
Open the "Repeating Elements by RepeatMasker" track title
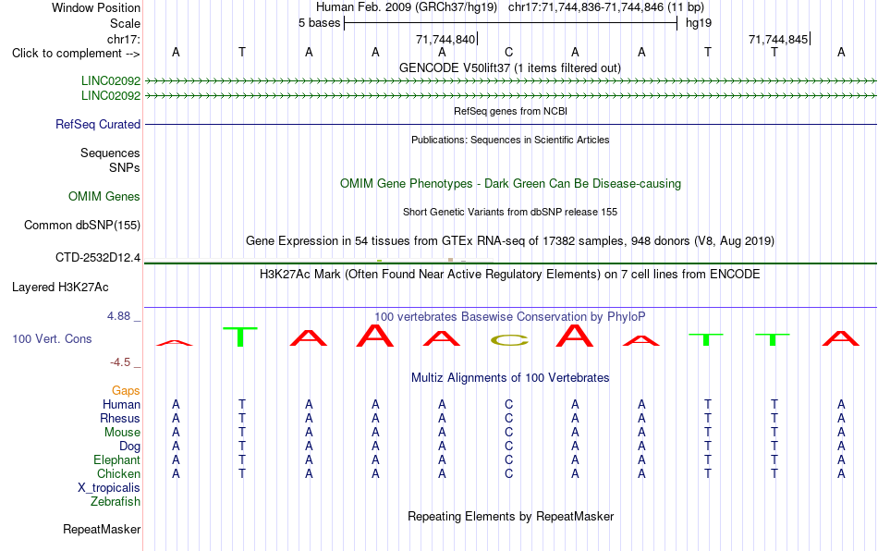pyautogui.click(x=511, y=516)
